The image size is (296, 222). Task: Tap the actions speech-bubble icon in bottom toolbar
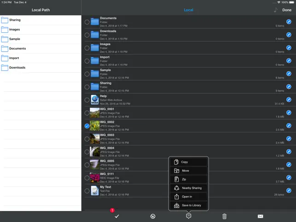(x=188, y=216)
